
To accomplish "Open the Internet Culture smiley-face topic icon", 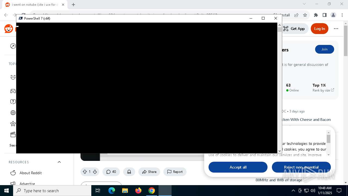I will [x=13, y=77].
